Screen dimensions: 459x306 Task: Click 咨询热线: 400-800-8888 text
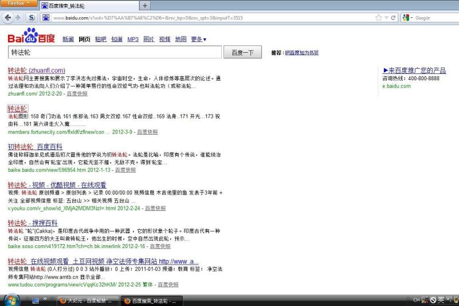tap(411, 78)
